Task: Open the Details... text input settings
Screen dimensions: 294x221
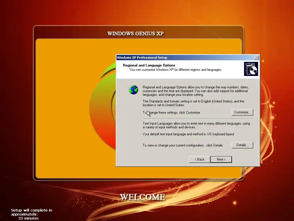Action: [x=242, y=145]
